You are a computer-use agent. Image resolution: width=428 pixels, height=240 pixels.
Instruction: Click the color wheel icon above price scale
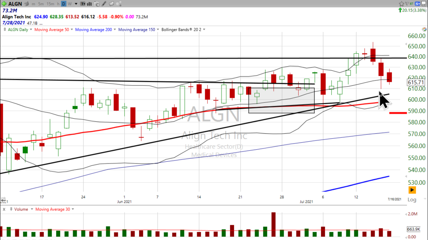[424, 29]
